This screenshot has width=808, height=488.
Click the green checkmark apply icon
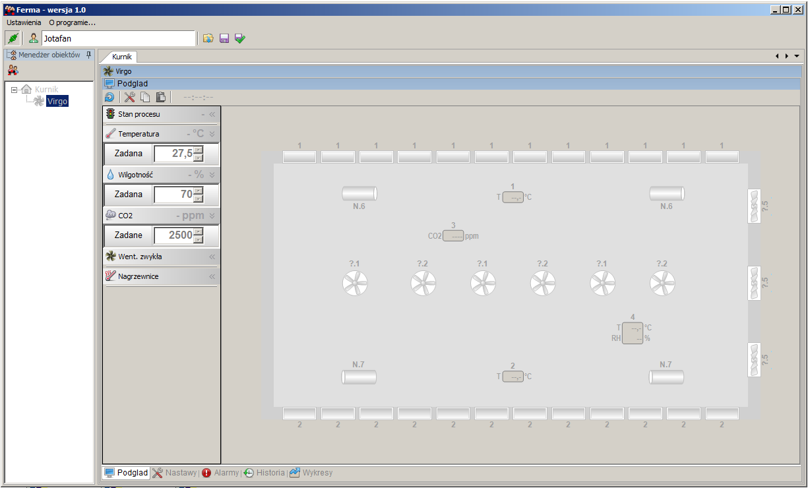click(x=240, y=38)
